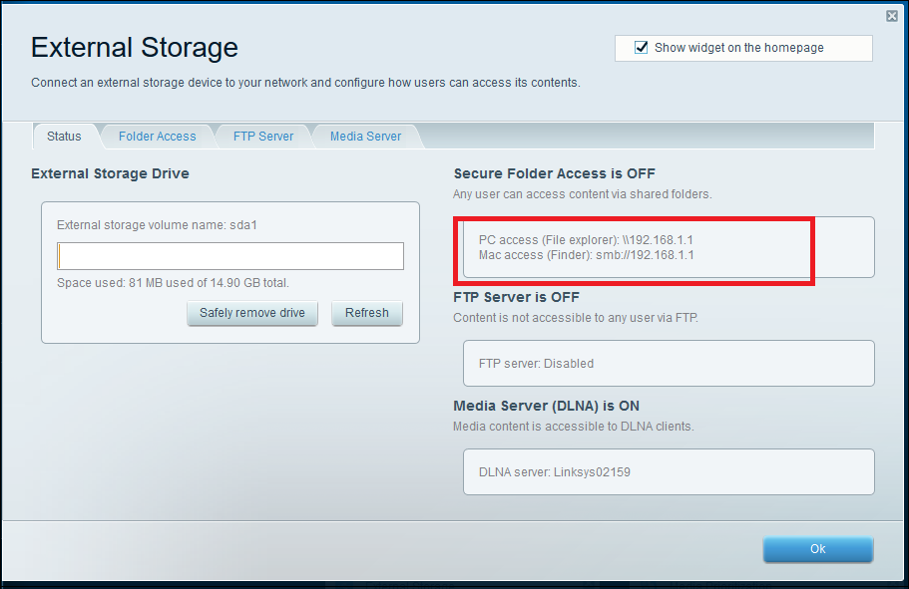Confirm settings with the Ok button
The height and width of the screenshot is (589, 909).
click(817, 549)
